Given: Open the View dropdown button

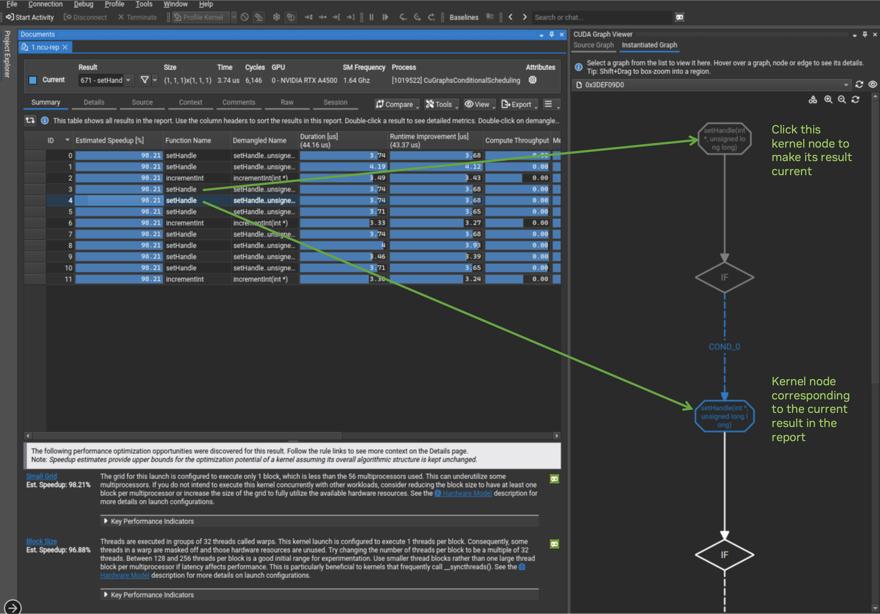Looking at the screenshot, I should pos(479,104).
